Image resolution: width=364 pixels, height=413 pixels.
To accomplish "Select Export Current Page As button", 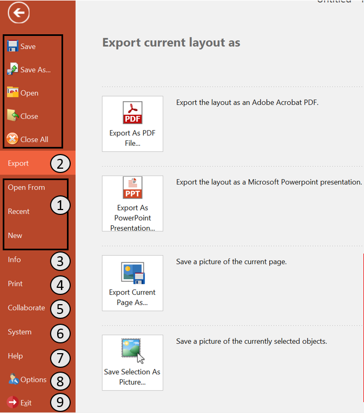I will 132,283.
